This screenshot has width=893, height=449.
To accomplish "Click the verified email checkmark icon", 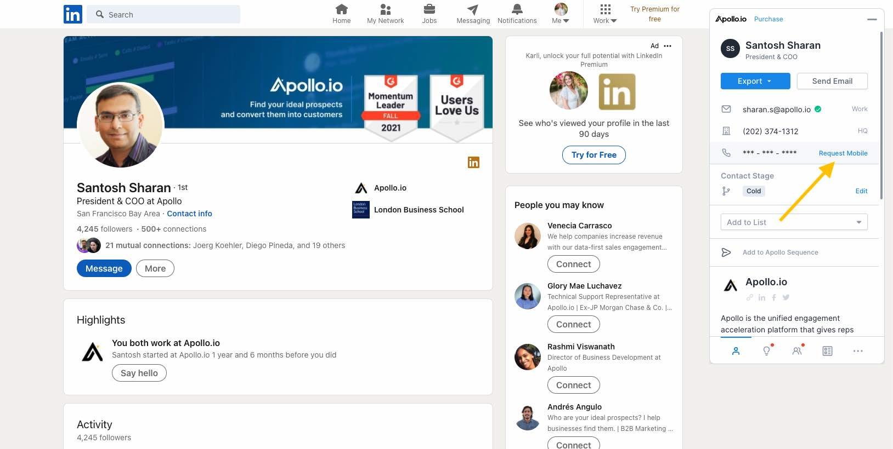I will [818, 109].
